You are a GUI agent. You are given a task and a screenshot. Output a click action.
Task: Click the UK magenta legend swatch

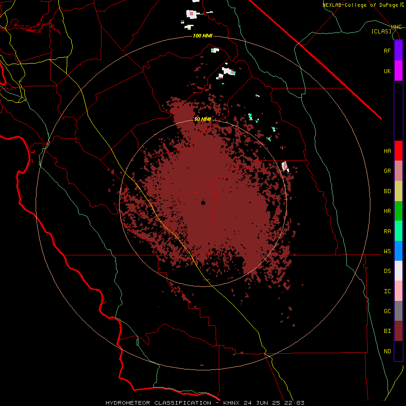point(398,71)
